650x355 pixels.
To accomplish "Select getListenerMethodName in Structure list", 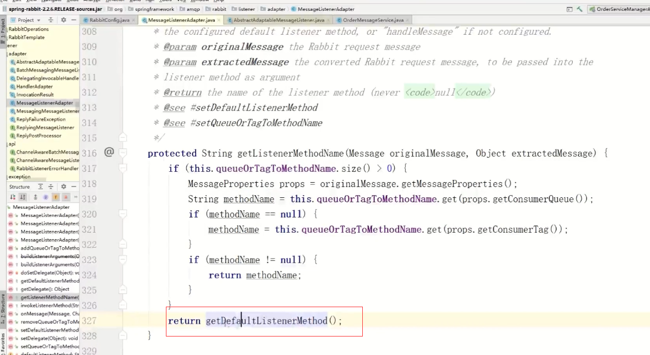I will click(44, 297).
